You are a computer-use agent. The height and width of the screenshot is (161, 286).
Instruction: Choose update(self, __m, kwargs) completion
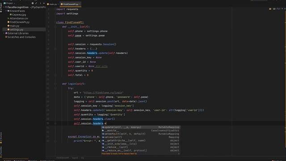tap(141, 127)
